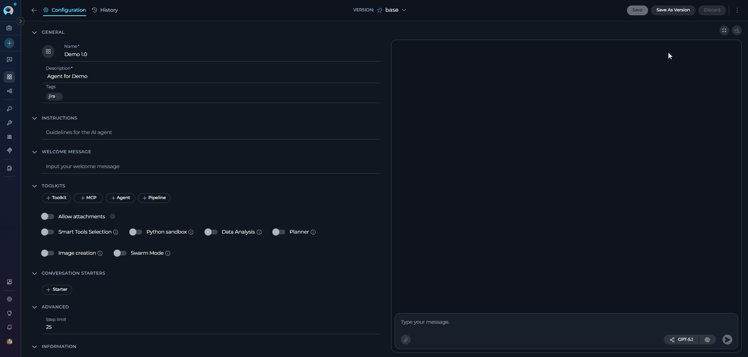Image resolution: width=748 pixels, height=357 pixels.
Task: Click the Discard button
Action: pyautogui.click(x=712, y=10)
